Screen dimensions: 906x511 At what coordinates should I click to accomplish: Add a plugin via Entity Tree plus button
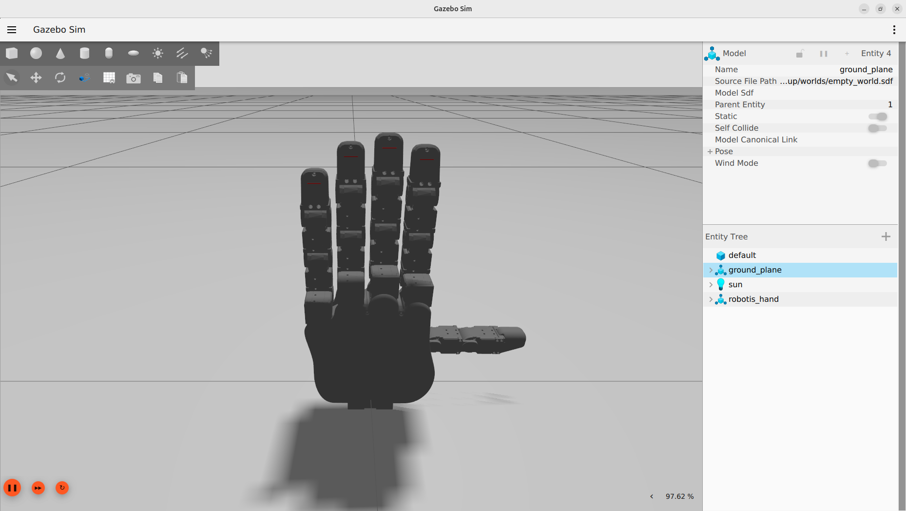pos(886,236)
